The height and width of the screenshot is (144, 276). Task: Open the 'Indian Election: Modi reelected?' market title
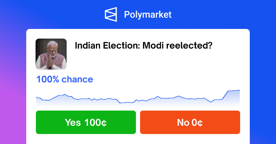144,45
